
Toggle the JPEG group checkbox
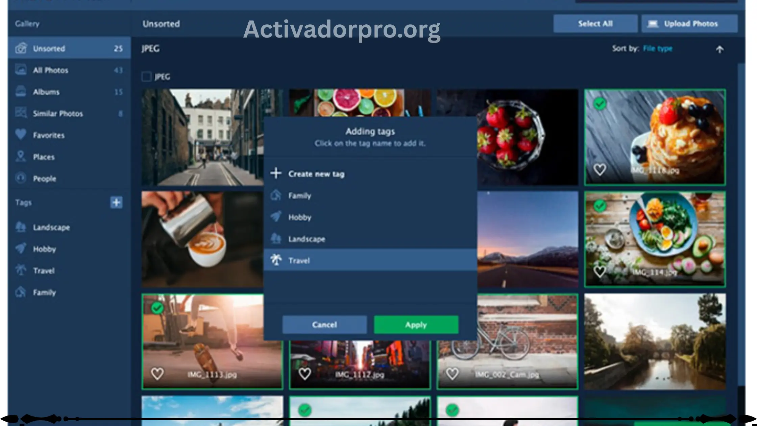[146, 77]
